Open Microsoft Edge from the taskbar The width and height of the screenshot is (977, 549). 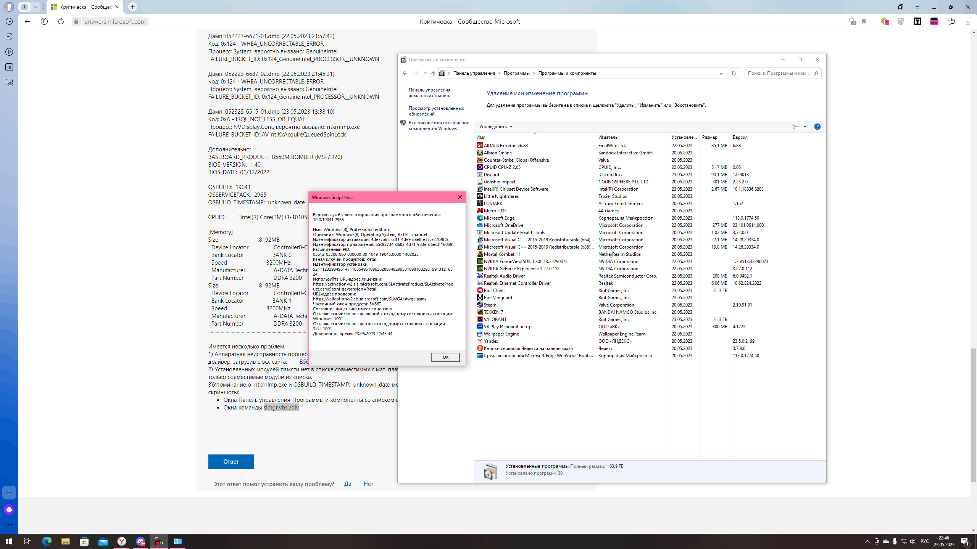47,541
